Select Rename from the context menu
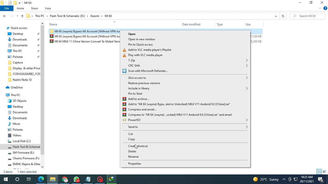The image size is (328, 184). (x=133, y=157)
